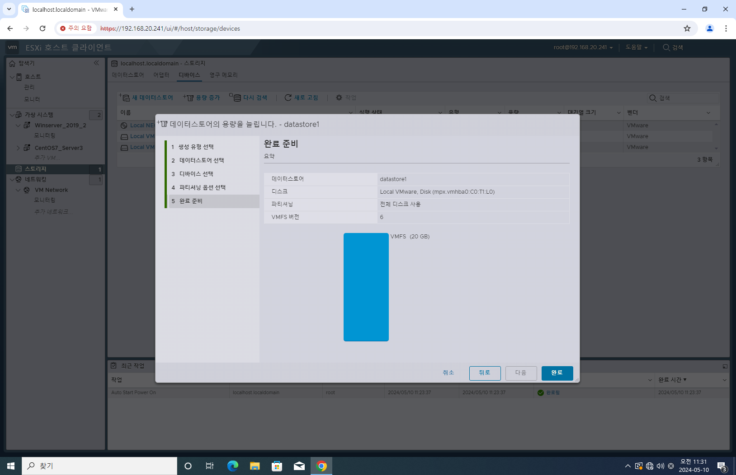
Task: Open 모니터 under 호스트
Action: pos(32,99)
